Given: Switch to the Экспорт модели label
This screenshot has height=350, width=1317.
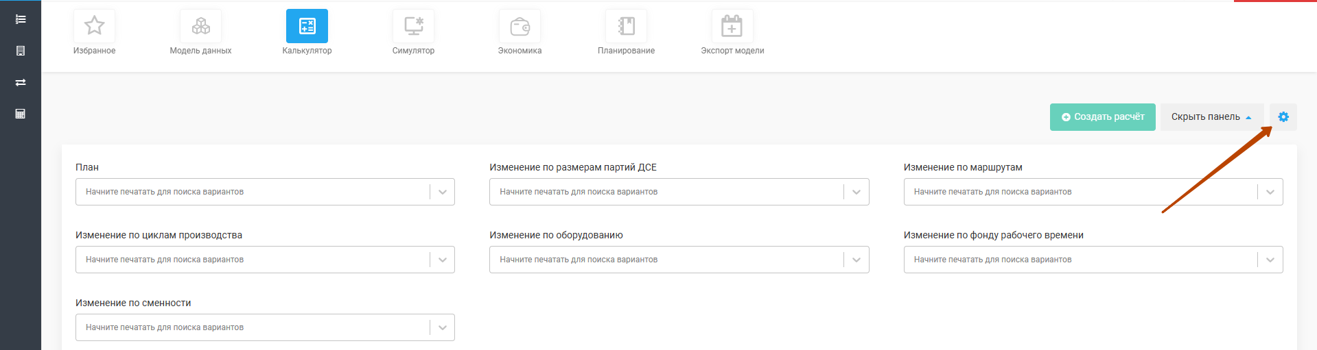Looking at the screenshot, I should [732, 51].
